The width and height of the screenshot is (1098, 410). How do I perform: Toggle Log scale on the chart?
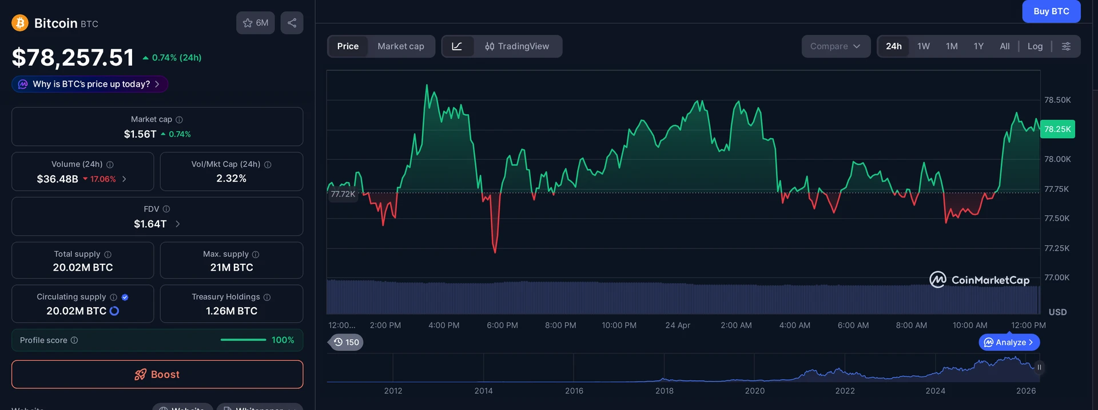(1035, 46)
